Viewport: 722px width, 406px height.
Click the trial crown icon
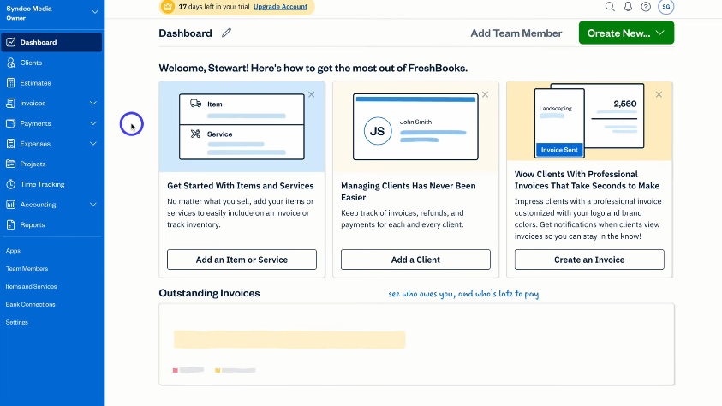point(168,7)
